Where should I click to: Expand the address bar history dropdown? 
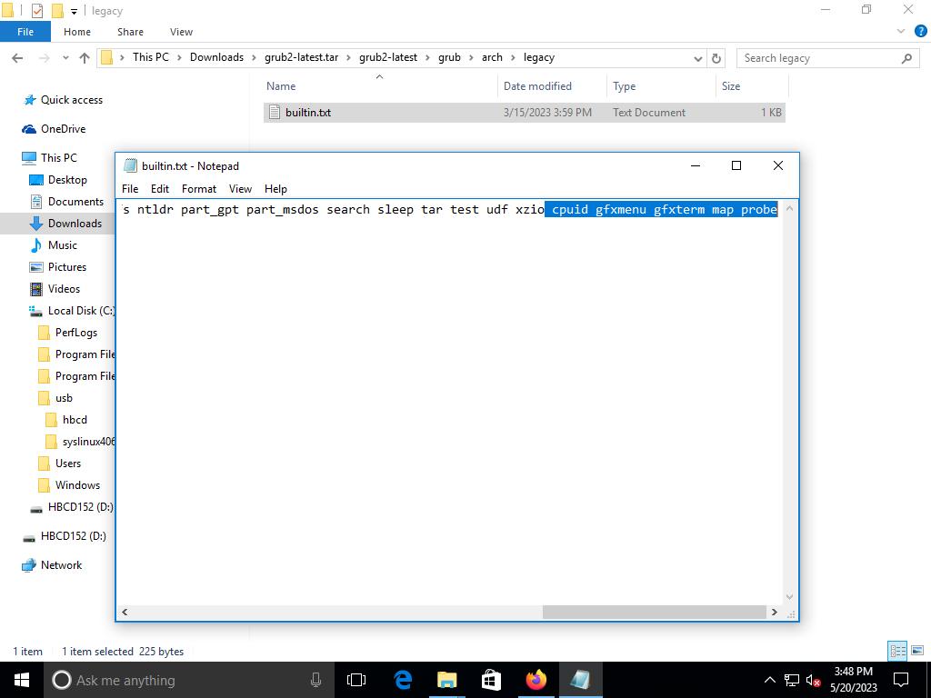coord(697,58)
